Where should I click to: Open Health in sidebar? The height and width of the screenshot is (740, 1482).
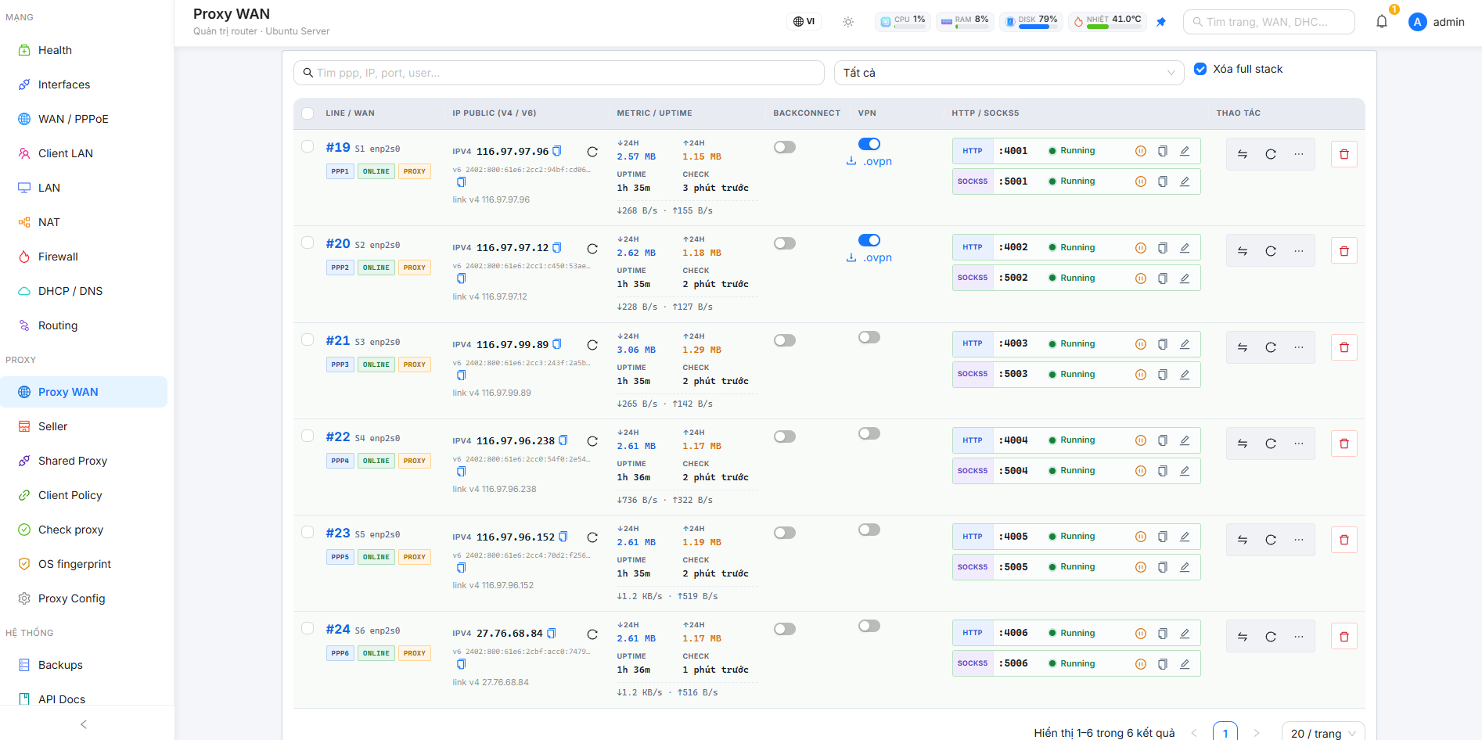pos(85,50)
